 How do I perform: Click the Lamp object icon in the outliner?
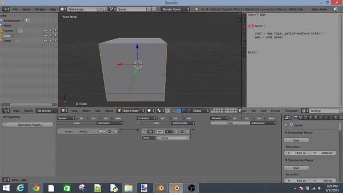point(1,41)
